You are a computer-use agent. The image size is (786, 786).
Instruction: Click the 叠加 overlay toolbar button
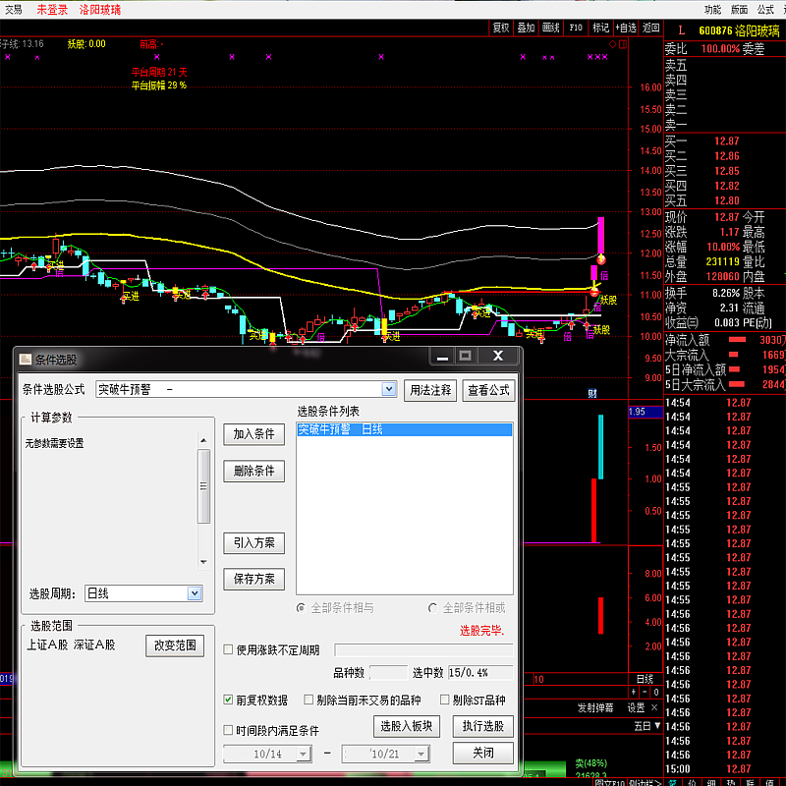(527, 28)
